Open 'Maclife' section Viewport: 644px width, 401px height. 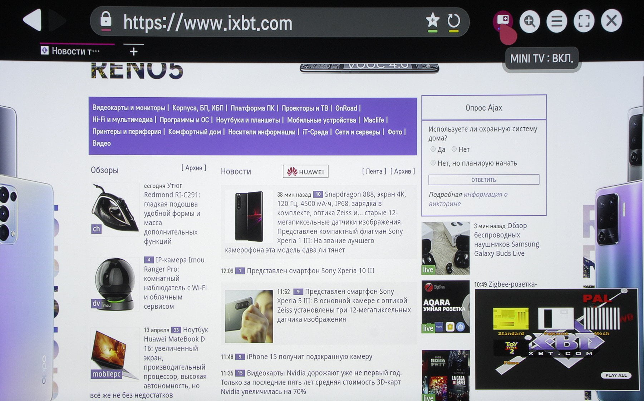coord(374,120)
